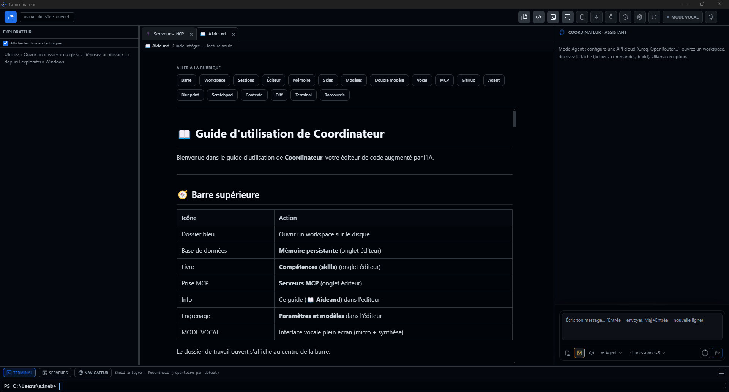Click the send message arrow icon
The image size is (729, 392).
tap(717, 353)
